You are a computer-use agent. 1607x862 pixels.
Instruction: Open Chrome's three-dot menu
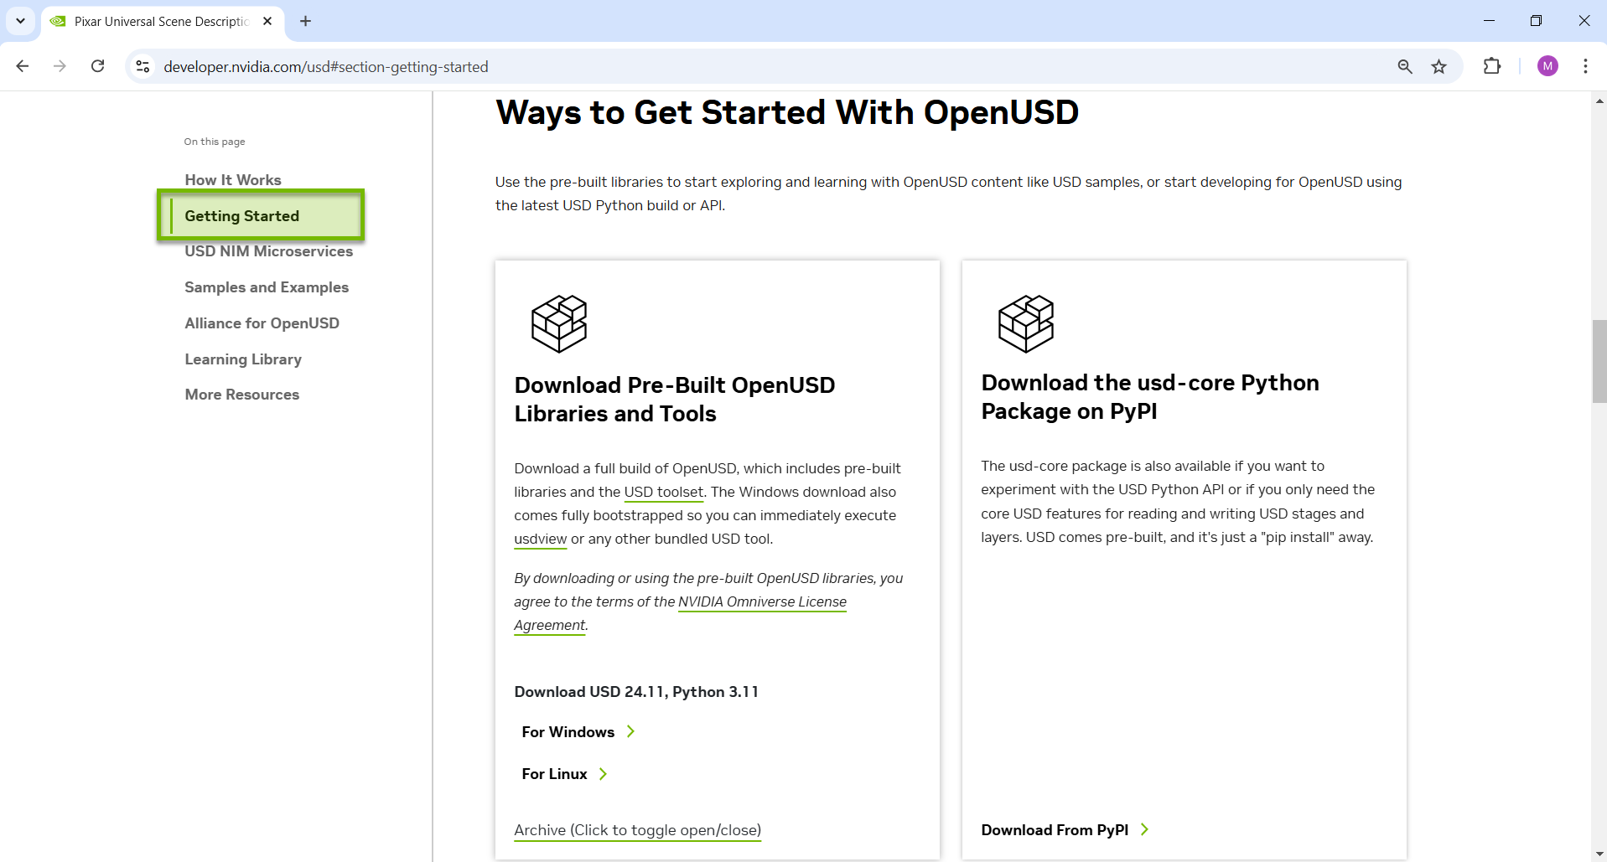1585,66
